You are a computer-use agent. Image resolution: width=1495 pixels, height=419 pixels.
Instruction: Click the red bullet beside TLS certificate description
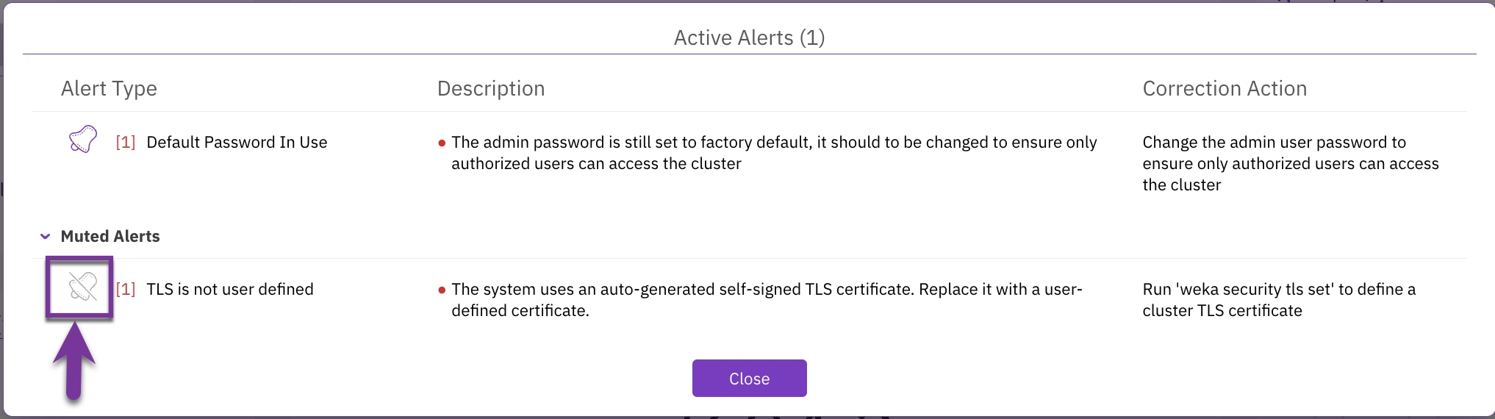442,290
